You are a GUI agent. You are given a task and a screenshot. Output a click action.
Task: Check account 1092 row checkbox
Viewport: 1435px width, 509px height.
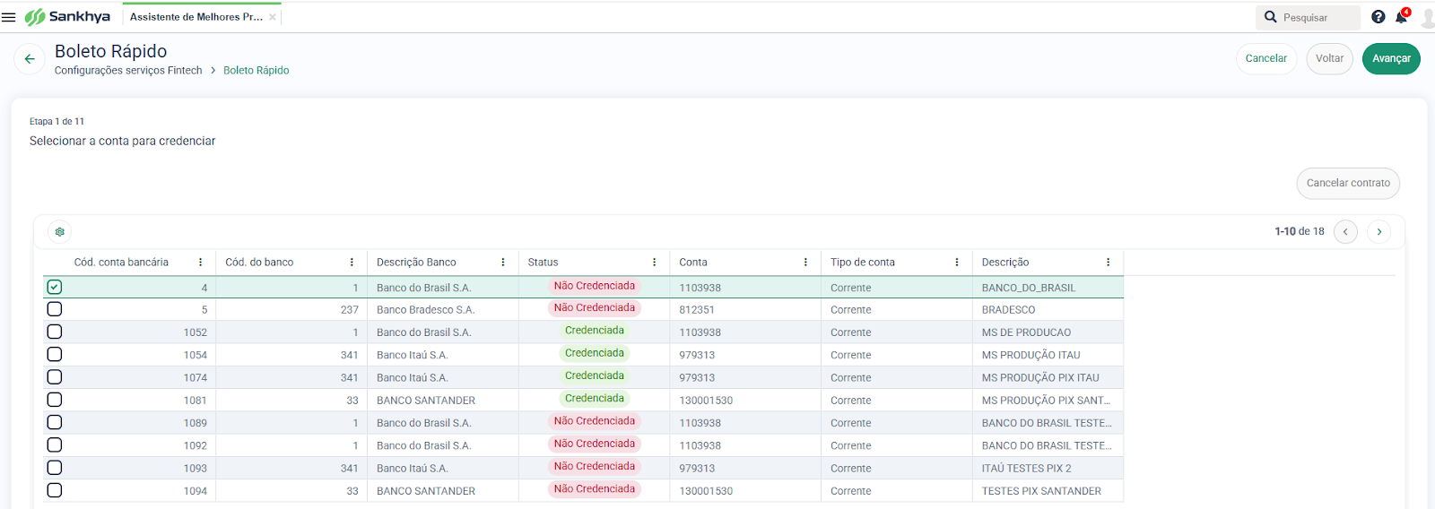coord(55,445)
